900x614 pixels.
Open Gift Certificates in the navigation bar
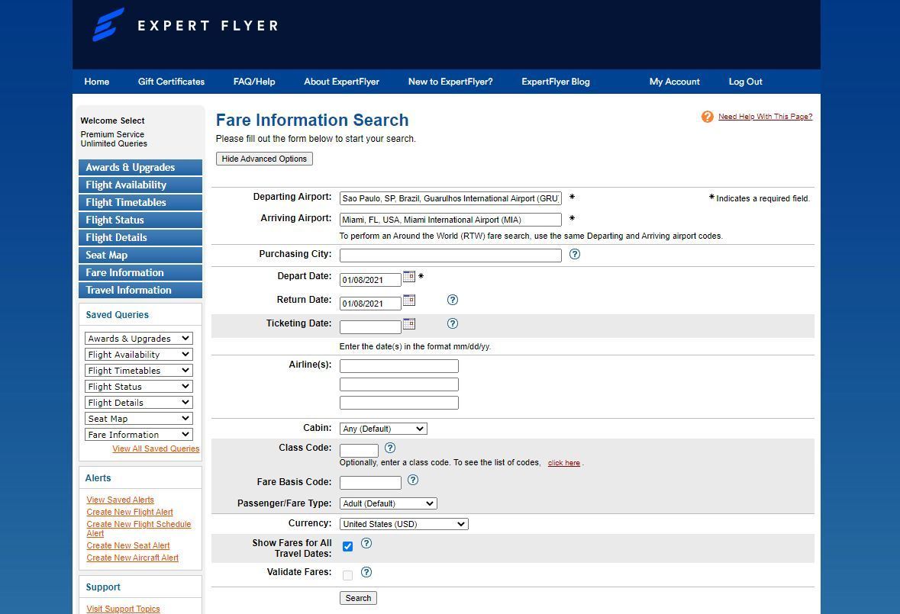[x=171, y=82]
